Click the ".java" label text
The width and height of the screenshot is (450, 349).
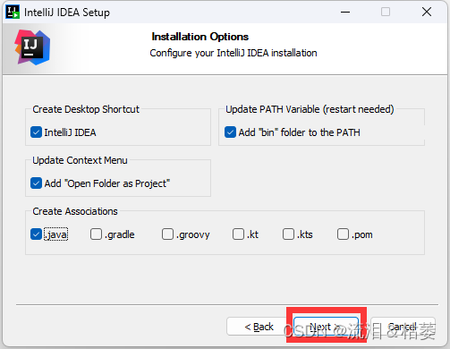point(56,234)
